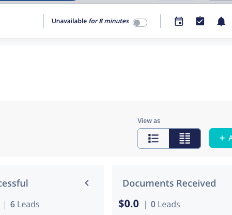Switch to board columns view icon

click(185, 139)
